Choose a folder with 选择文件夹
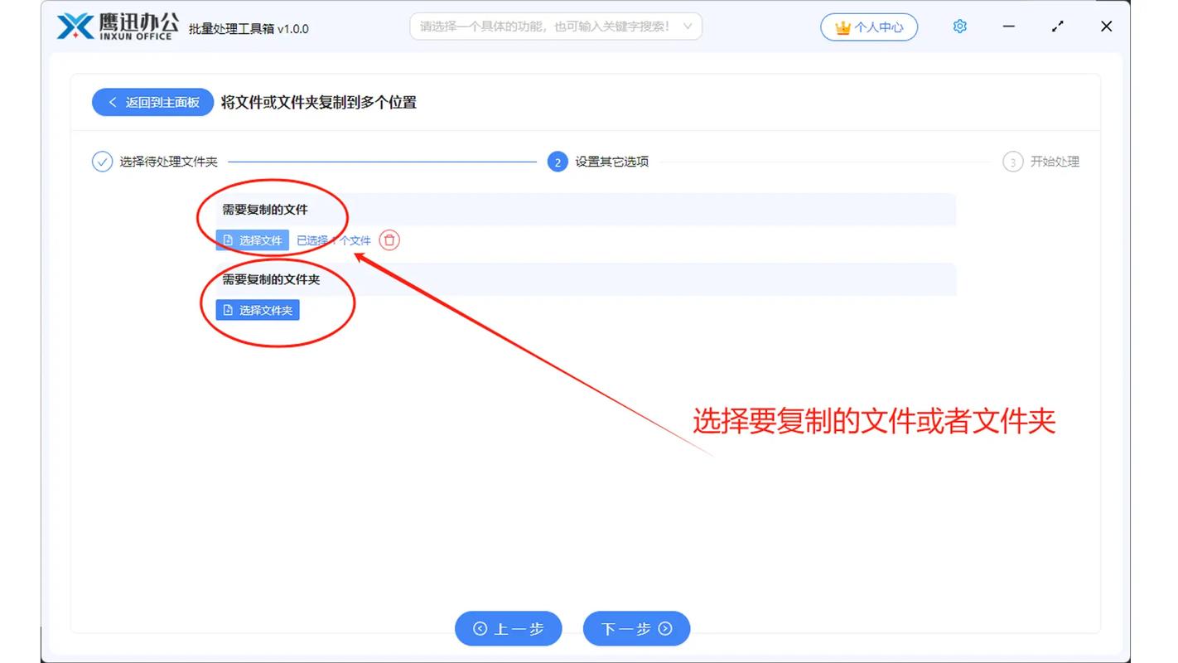The image size is (1178, 663). coord(257,309)
